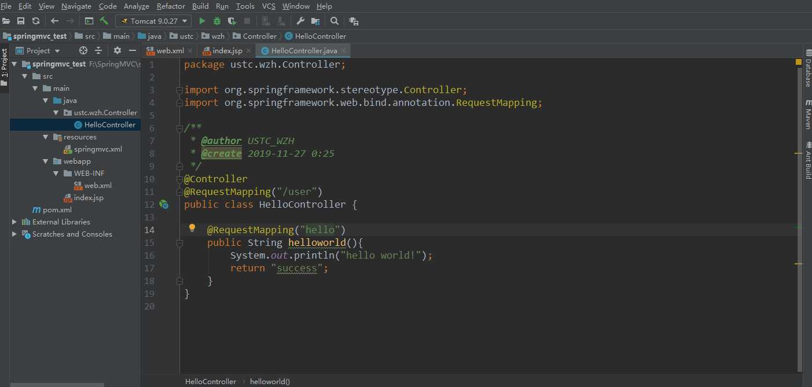Build project with the hammer icon
Screen dimensions: 812x387
104,21
